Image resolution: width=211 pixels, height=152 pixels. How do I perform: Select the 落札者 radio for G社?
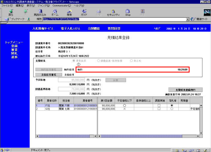coord(172,109)
